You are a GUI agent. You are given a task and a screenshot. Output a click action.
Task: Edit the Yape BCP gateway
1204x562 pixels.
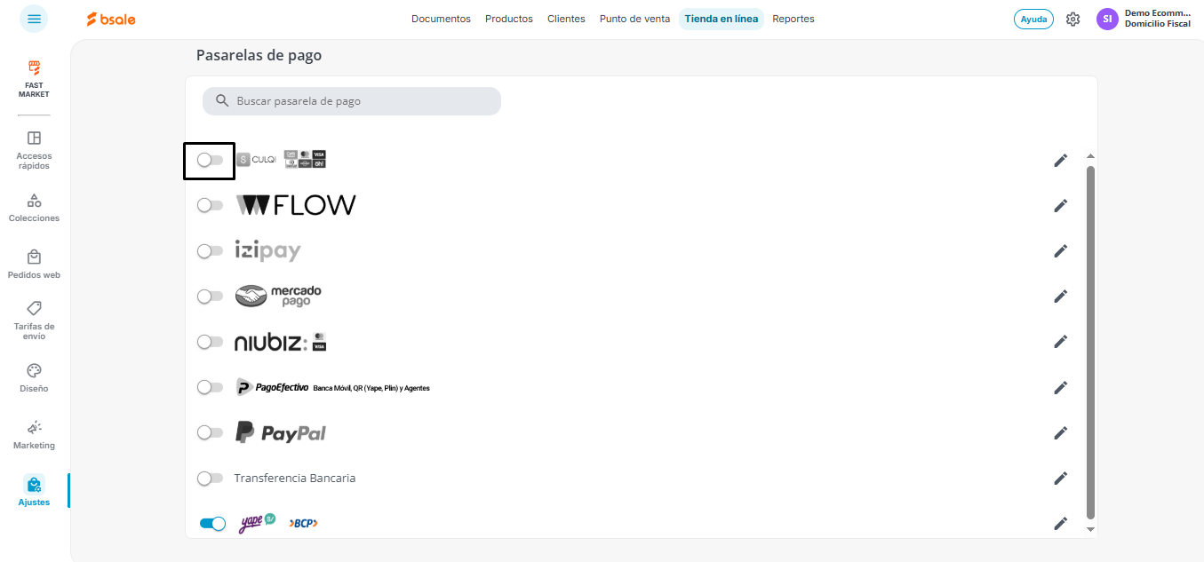pos(1060,524)
